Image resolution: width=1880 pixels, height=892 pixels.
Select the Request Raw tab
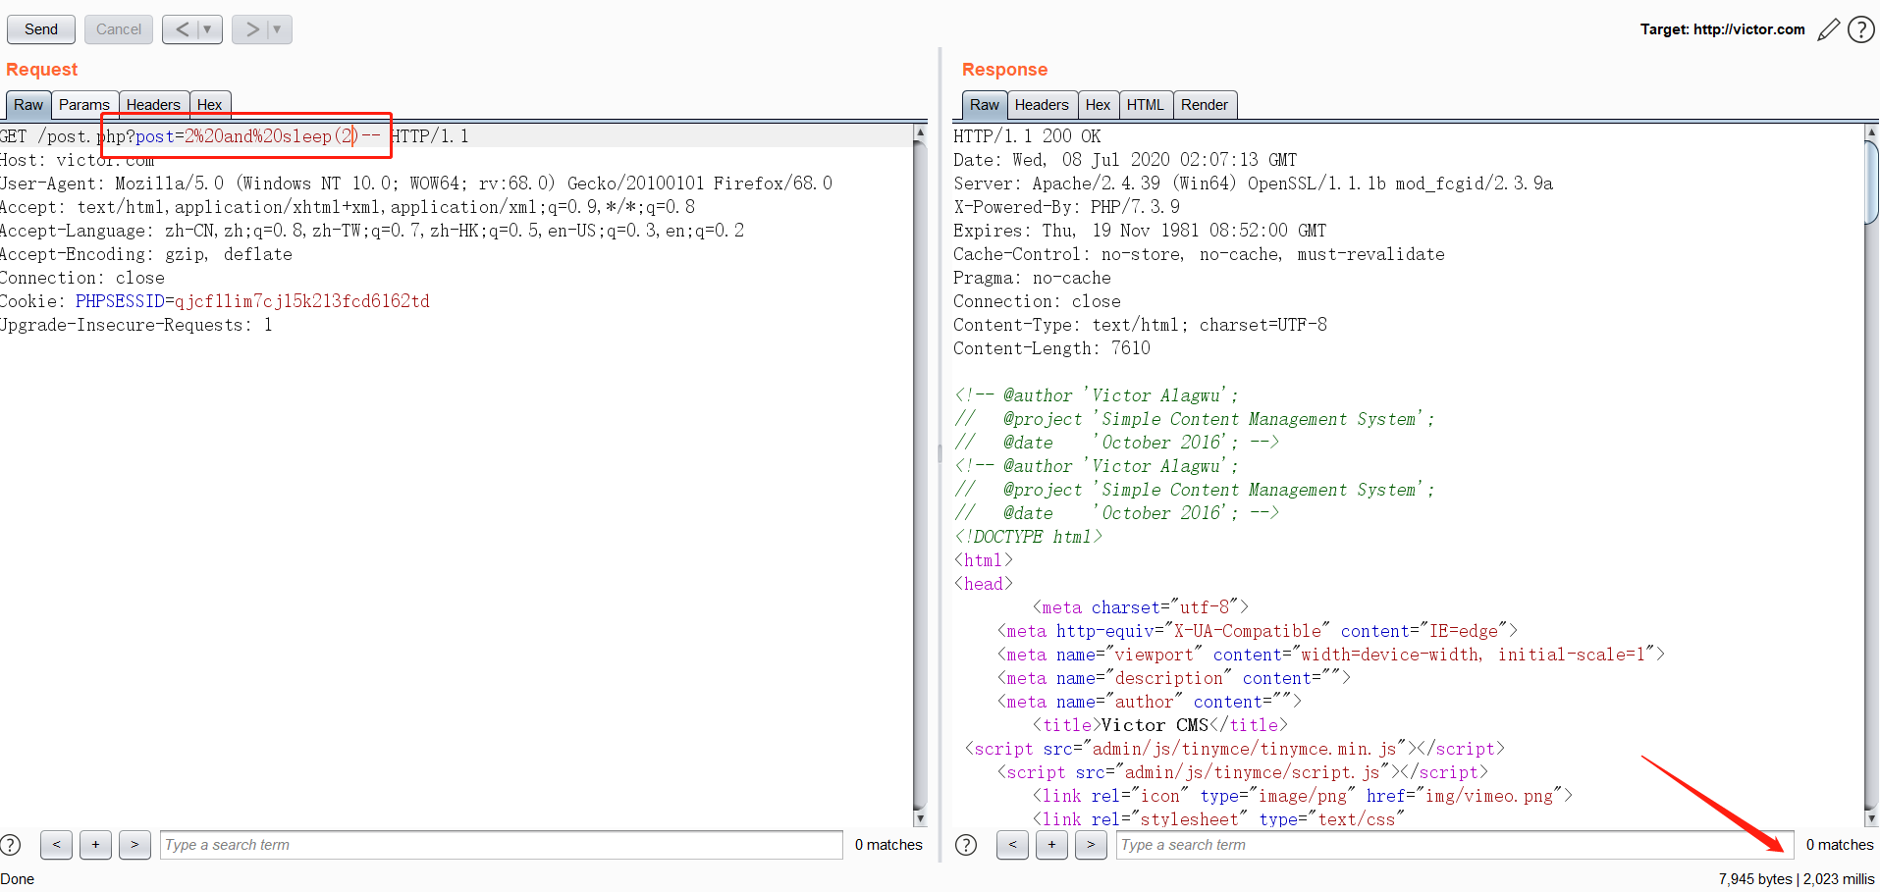pos(28,105)
